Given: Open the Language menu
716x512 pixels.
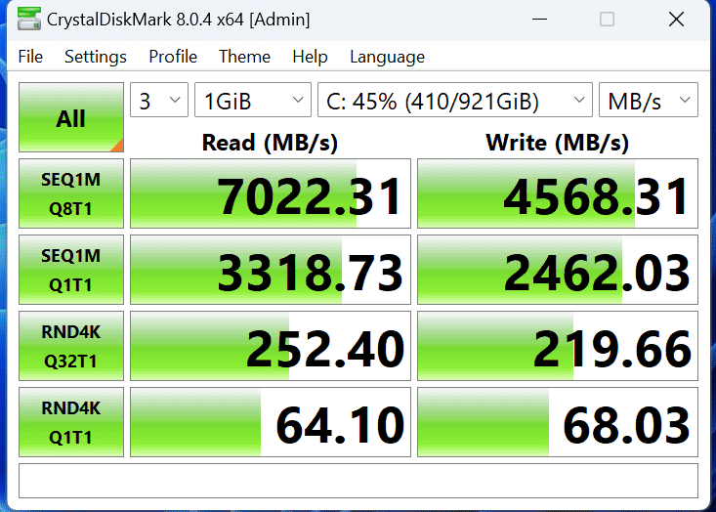Looking at the screenshot, I should tap(387, 57).
